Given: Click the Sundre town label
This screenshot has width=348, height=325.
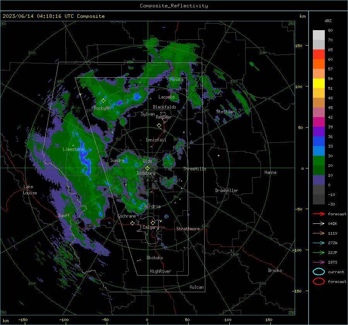Looking at the screenshot, I should point(117,160).
